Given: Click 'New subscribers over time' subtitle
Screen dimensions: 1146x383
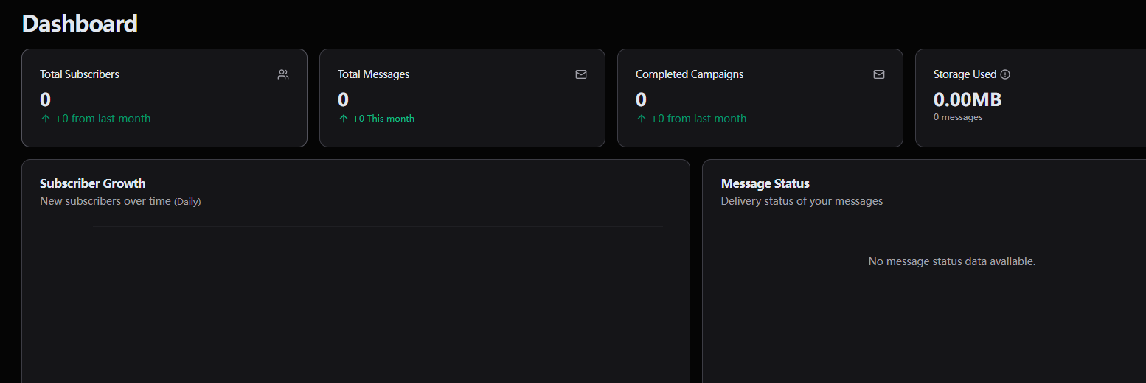Looking at the screenshot, I should [x=105, y=201].
